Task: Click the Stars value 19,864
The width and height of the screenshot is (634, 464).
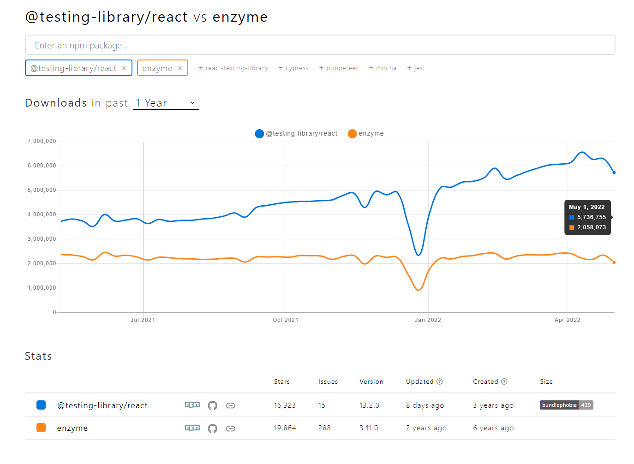Action: pos(285,428)
